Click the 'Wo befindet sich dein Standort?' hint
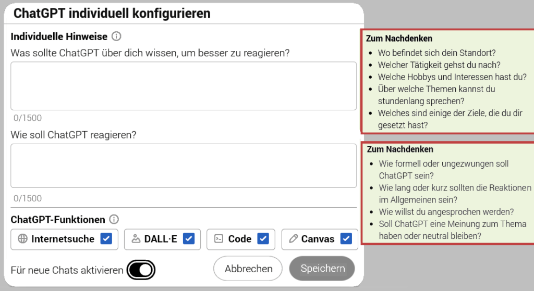Image resolution: width=534 pixels, height=291 pixels. tap(436, 53)
